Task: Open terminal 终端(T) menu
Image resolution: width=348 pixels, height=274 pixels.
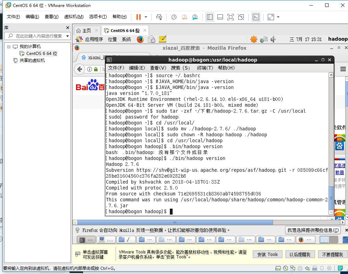Action: point(205,68)
